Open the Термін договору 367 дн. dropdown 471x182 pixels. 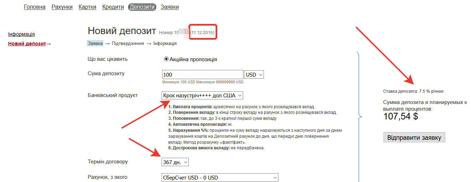175,162
